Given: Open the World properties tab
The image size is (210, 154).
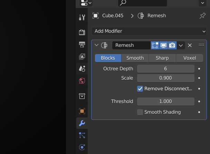Looking at the screenshot, I should [82, 81].
